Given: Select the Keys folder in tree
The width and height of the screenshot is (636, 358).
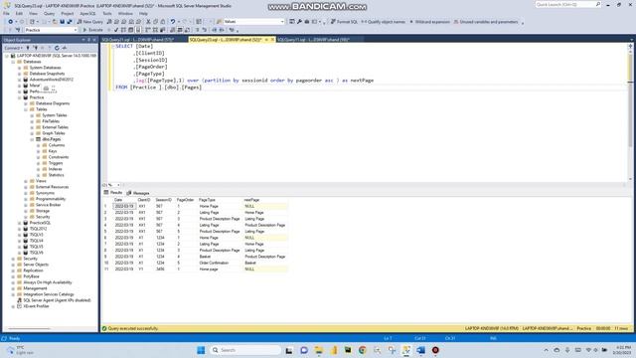Looking at the screenshot, I should tap(53, 151).
